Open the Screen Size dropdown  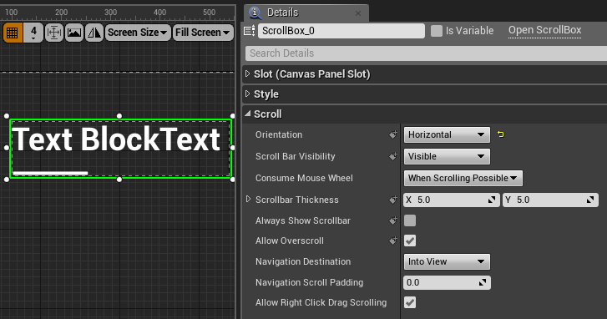[138, 33]
